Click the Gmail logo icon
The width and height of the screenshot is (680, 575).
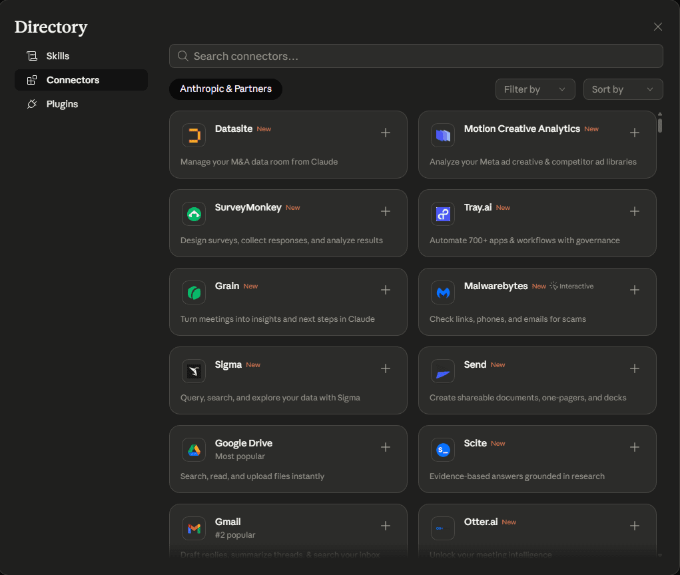pos(194,528)
